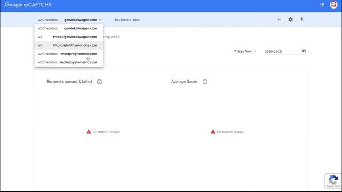Show info for Average Score
Screen dimensions: 342x192
[x=205, y=82]
